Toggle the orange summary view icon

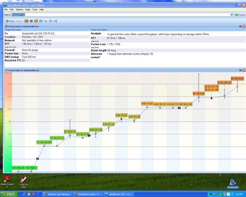[27, 21]
